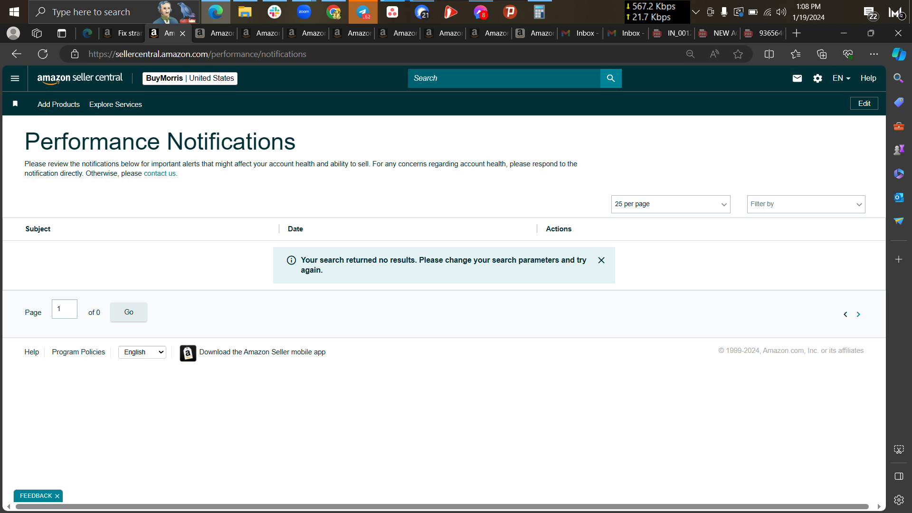Open Zoom from the taskbar
Image resolution: width=912 pixels, height=513 pixels.
coord(304,12)
